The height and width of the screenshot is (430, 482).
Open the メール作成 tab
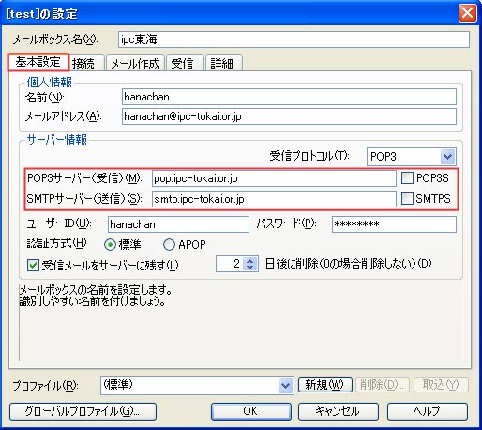pos(135,63)
